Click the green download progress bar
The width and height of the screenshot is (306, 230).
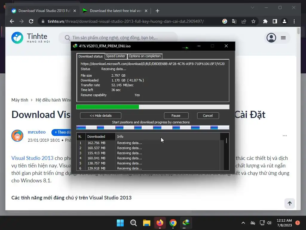108,107
